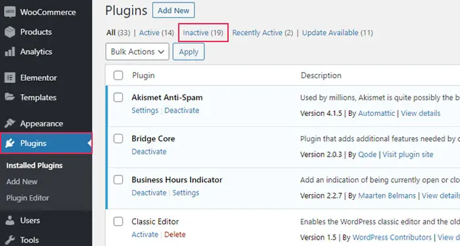The height and width of the screenshot is (246, 460).
Task: Toggle the select-all checkbox in the header
Action: click(118, 75)
